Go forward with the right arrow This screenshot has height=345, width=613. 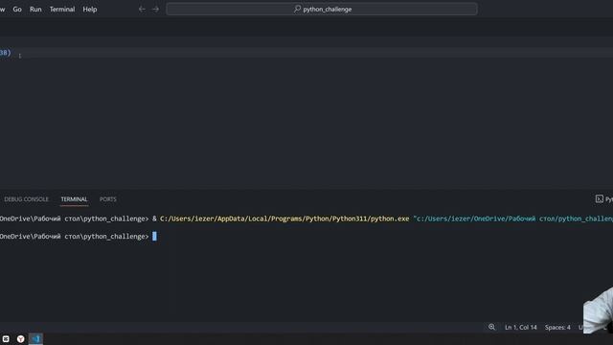(155, 9)
